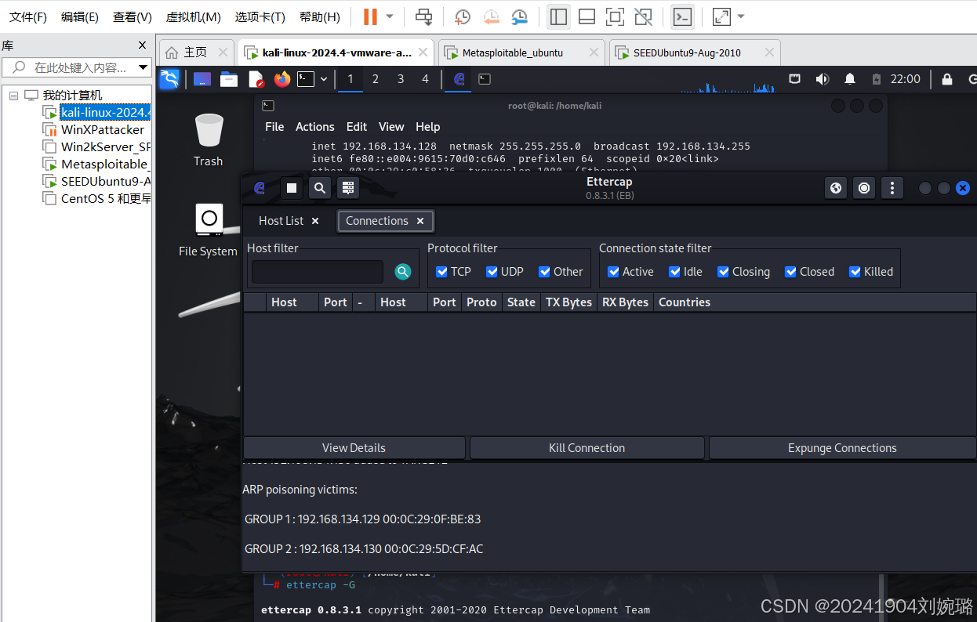Toggle the library sidebar view icon

tap(558, 16)
